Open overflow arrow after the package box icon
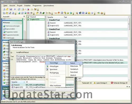This screenshot has width=132, height=104. [104, 13]
